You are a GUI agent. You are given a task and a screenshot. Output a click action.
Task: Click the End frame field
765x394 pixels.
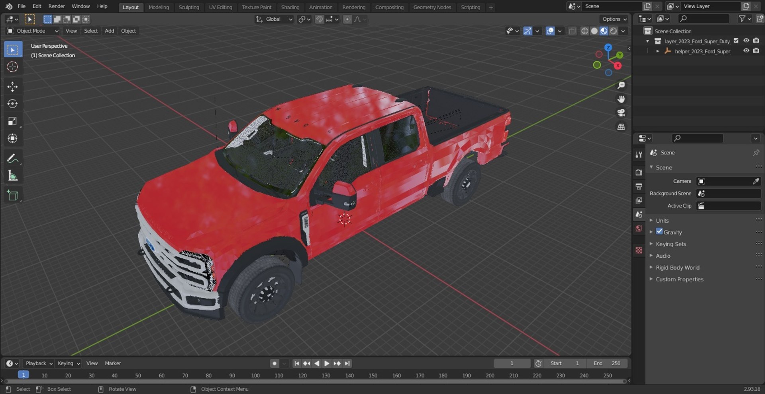point(607,363)
